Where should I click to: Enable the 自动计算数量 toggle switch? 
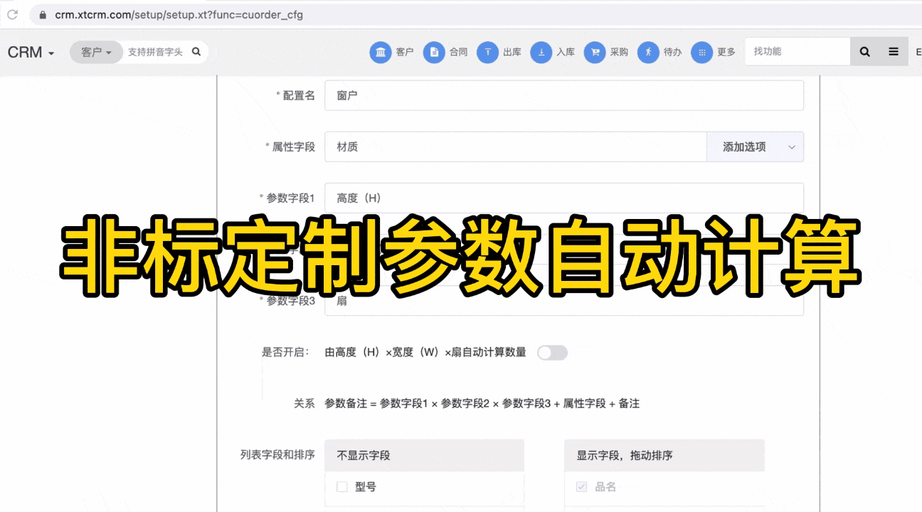[x=552, y=353]
